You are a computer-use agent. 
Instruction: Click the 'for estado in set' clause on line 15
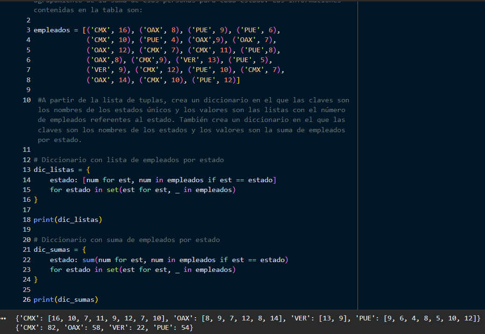tap(143, 190)
